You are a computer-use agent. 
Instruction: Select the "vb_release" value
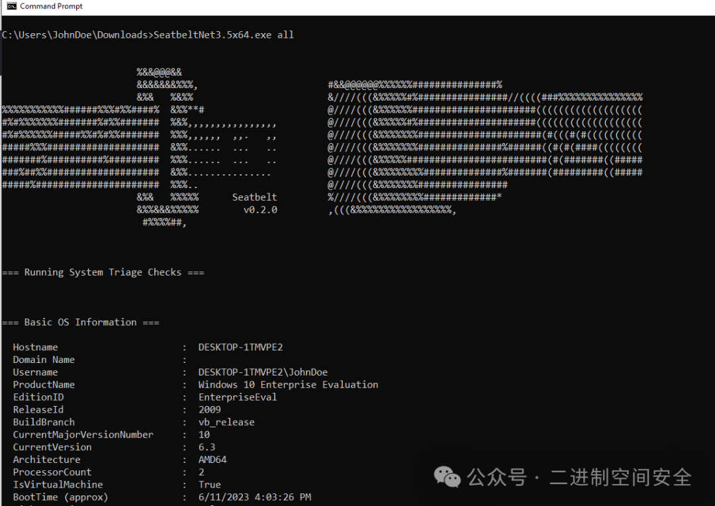click(226, 422)
